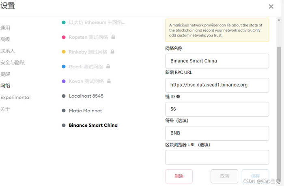Click the gray dot for Binance Smart China
The image size is (284, 186).
[64, 125]
